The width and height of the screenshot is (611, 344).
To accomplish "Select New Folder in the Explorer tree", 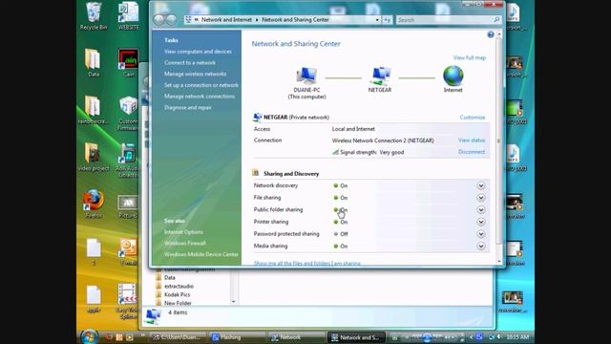I will (x=178, y=303).
